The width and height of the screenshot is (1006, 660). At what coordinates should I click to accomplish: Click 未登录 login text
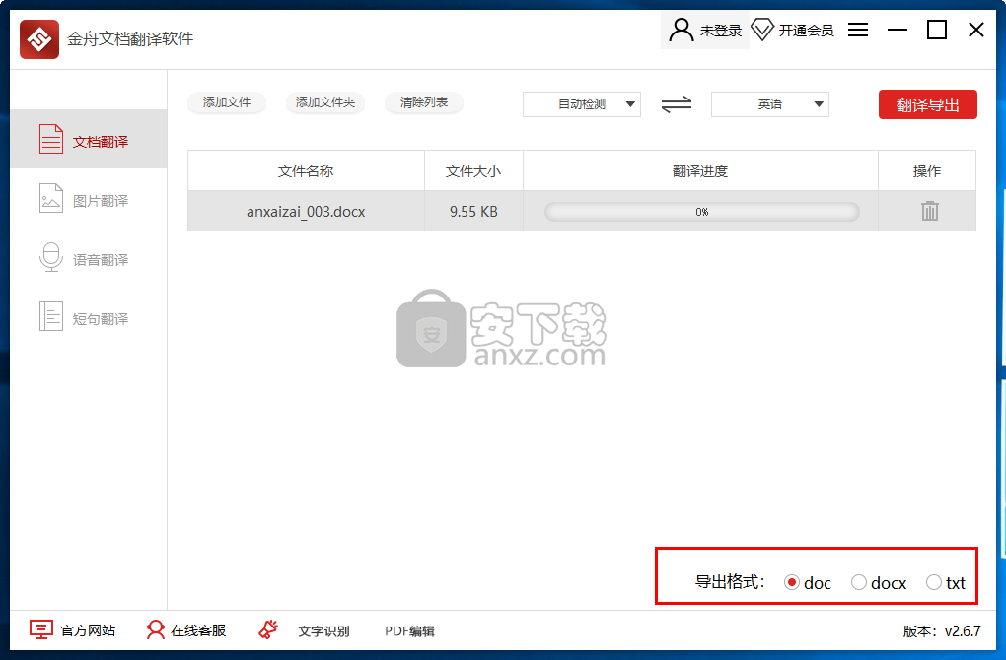point(721,31)
